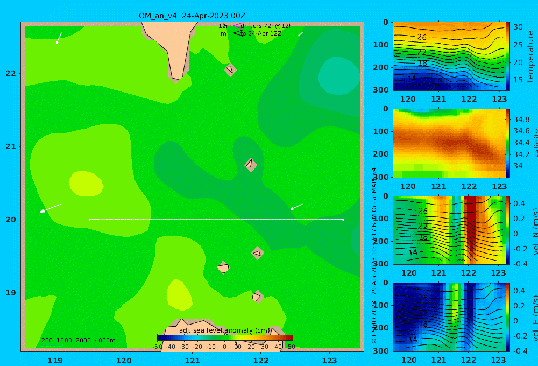Click the 'vel. E (m/s)' axis label

pos(535,318)
